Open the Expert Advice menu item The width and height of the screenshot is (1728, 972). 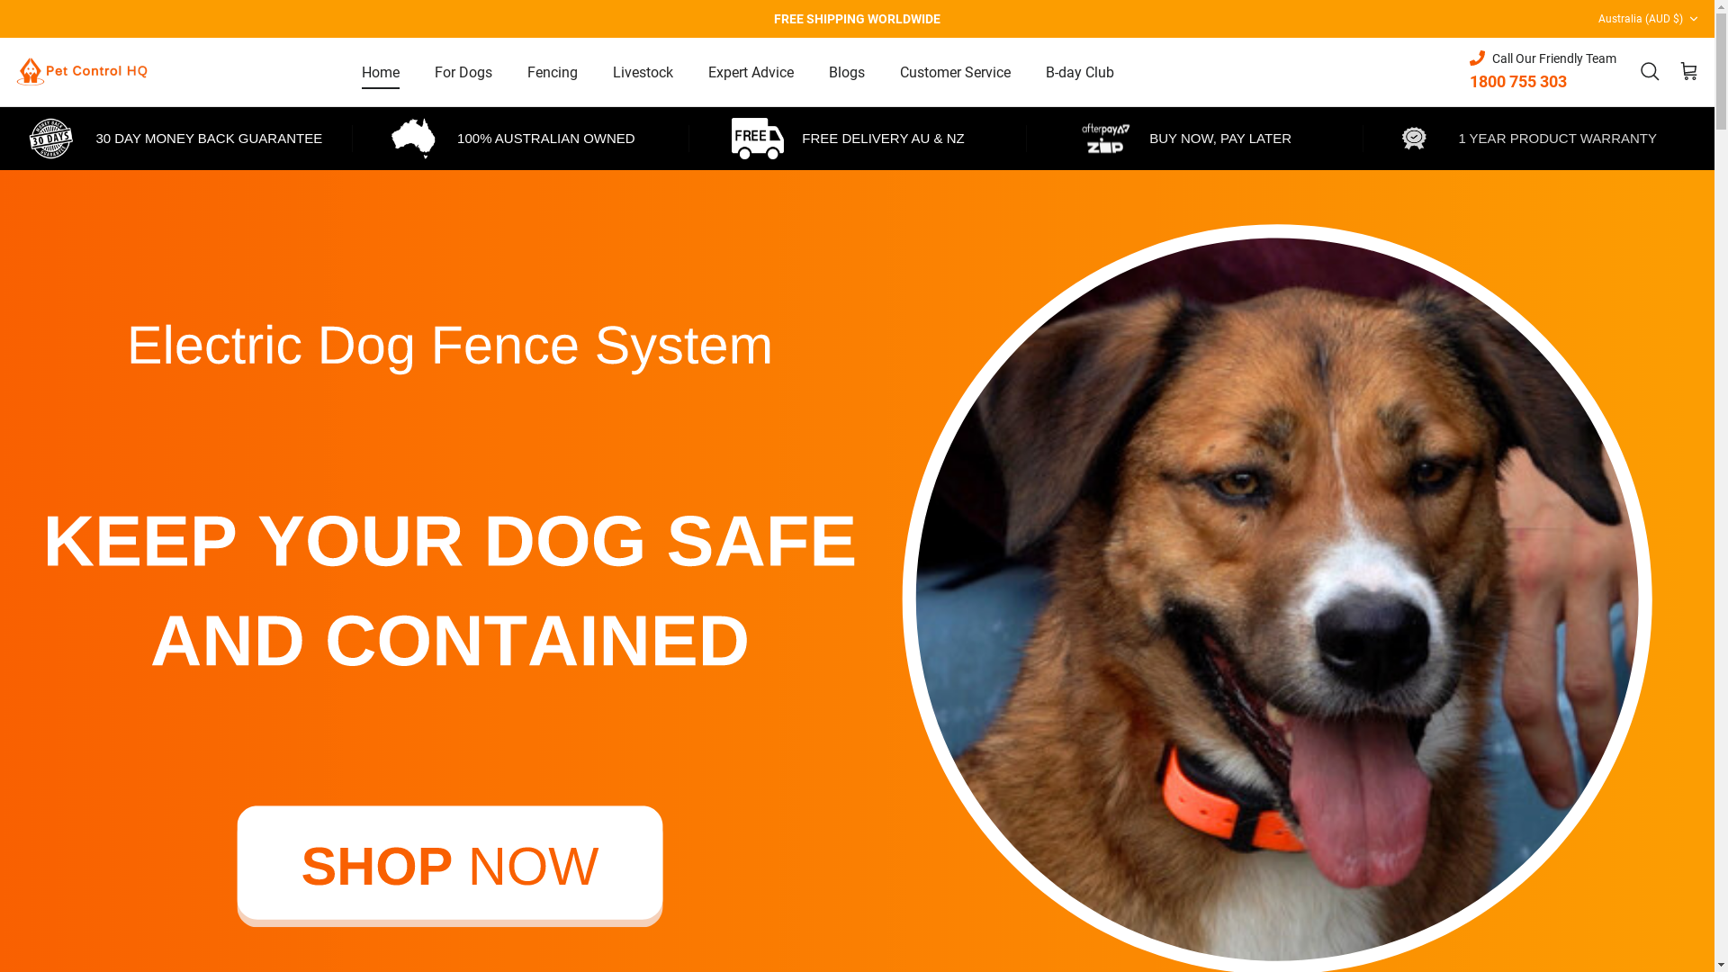(x=751, y=72)
